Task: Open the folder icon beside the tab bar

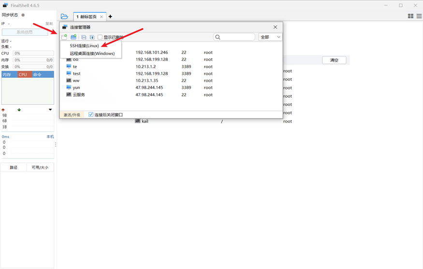Action: (x=64, y=16)
